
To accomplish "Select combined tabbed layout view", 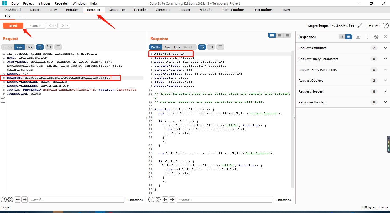I will [x=287, y=35].
